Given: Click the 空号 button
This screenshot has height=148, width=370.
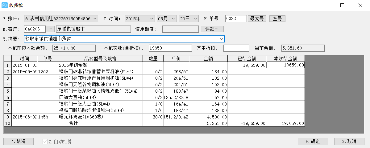Looking at the screenshot, I should coord(277,18).
